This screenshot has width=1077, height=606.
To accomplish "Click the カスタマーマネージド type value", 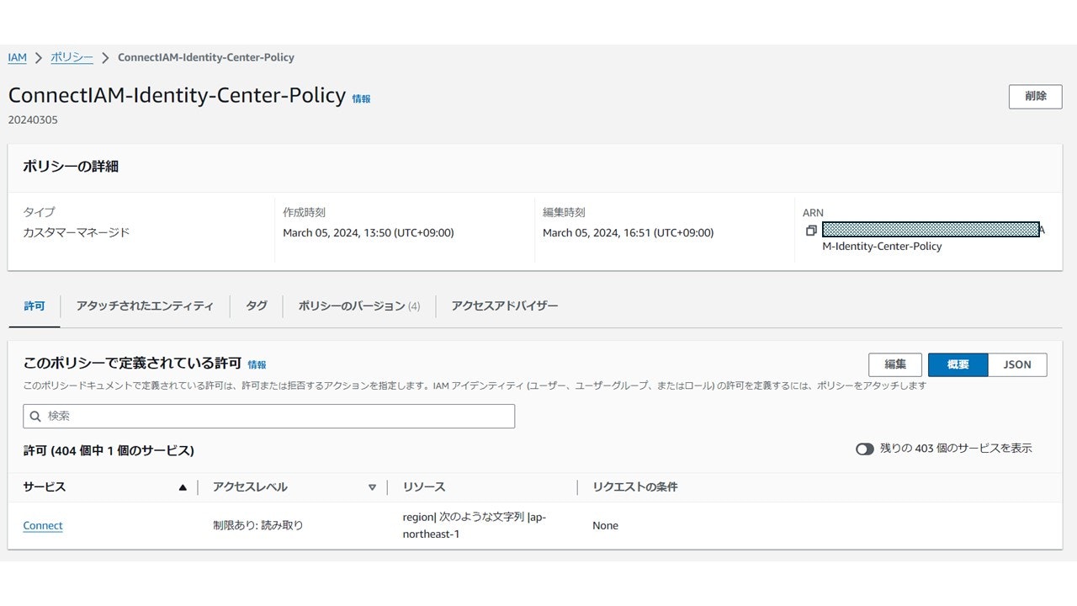I will tap(77, 232).
